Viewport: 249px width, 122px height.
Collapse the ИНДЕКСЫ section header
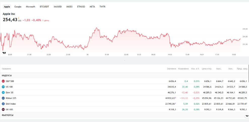[7, 75]
